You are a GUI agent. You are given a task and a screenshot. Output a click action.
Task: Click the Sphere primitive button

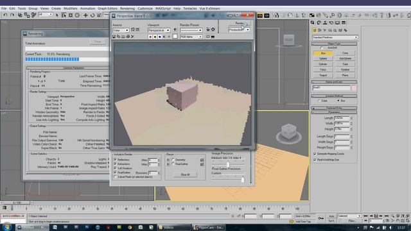(x=323, y=58)
